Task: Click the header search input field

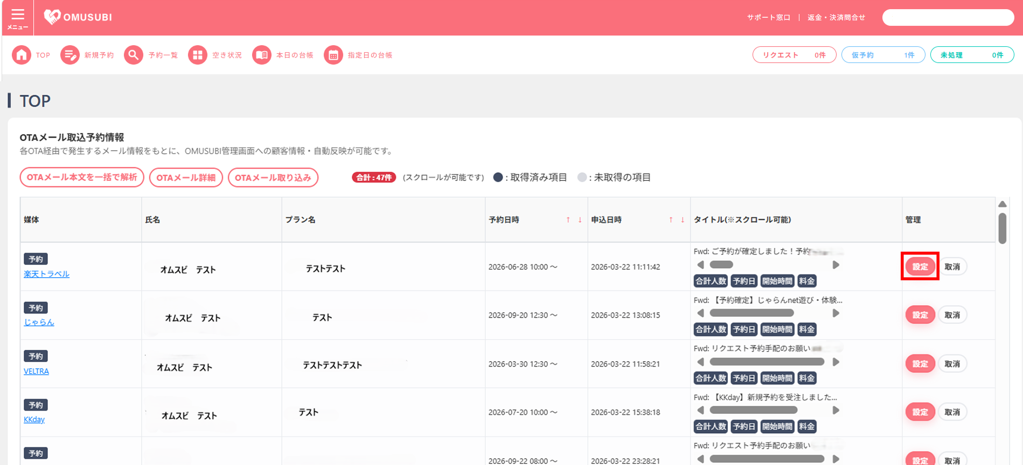Action: point(948,18)
